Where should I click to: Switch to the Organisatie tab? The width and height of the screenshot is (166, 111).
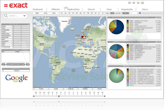127,9
